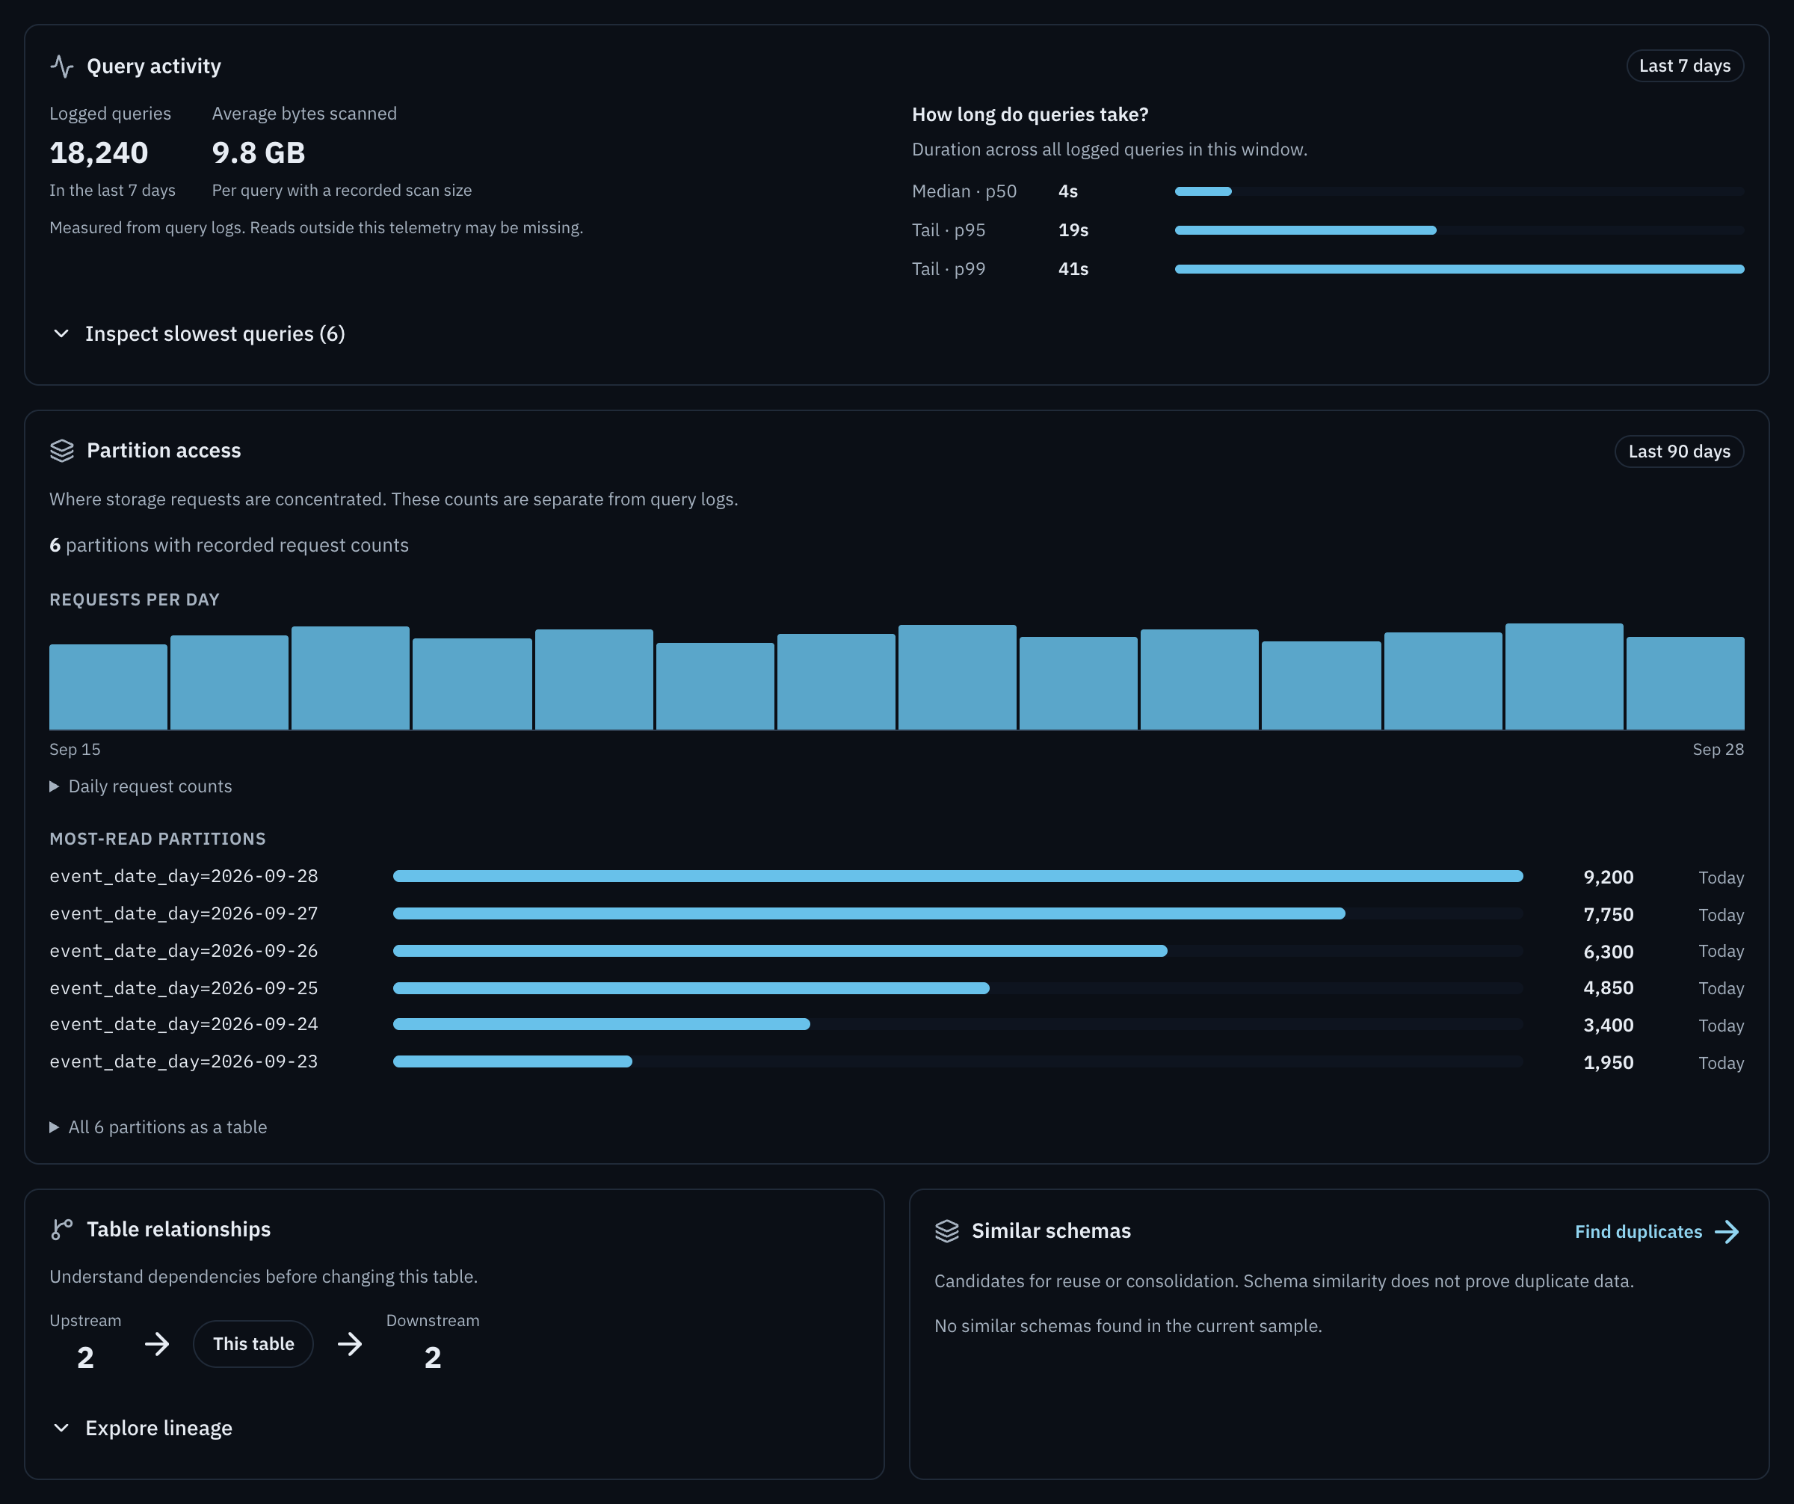Click the 18,240 logged queries figure

[99, 153]
